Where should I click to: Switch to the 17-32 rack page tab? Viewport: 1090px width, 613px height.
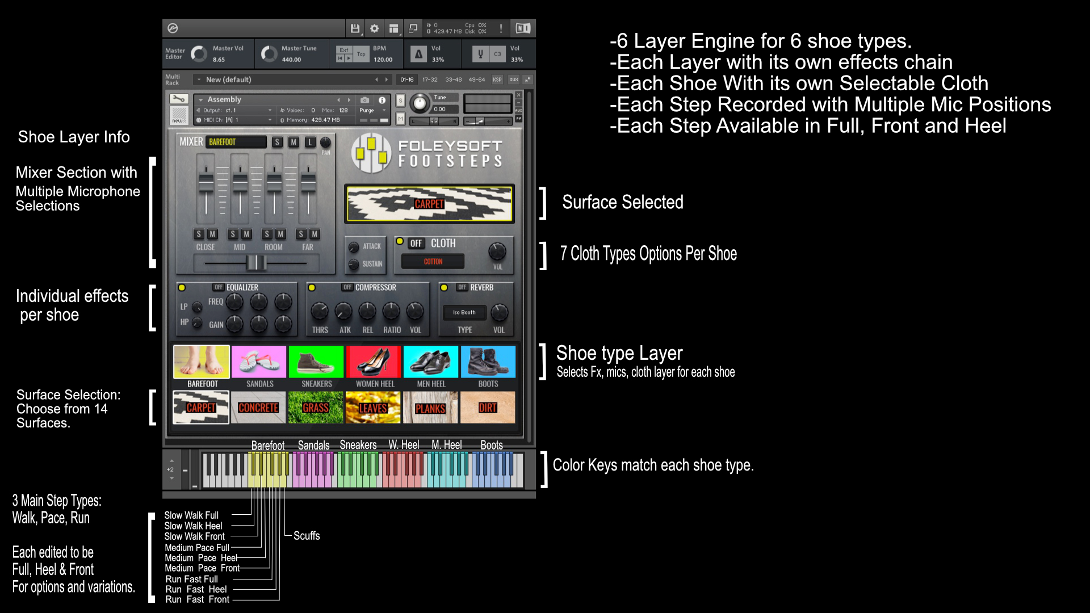point(430,80)
